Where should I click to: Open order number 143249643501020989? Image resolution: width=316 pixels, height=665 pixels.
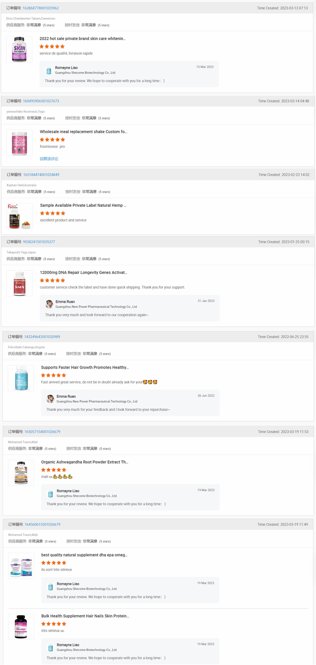[42, 337]
